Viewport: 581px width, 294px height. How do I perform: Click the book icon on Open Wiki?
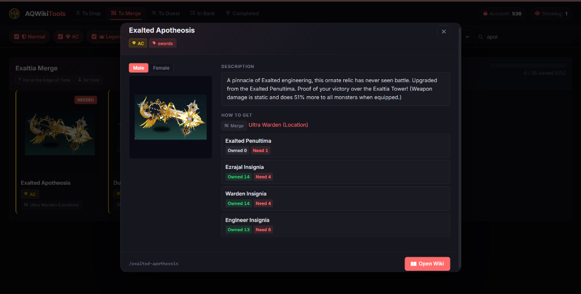point(414,263)
